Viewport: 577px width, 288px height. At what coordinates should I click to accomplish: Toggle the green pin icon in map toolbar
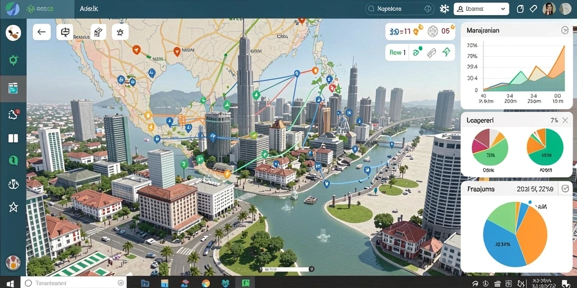pyautogui.click(x=446, y=52)
